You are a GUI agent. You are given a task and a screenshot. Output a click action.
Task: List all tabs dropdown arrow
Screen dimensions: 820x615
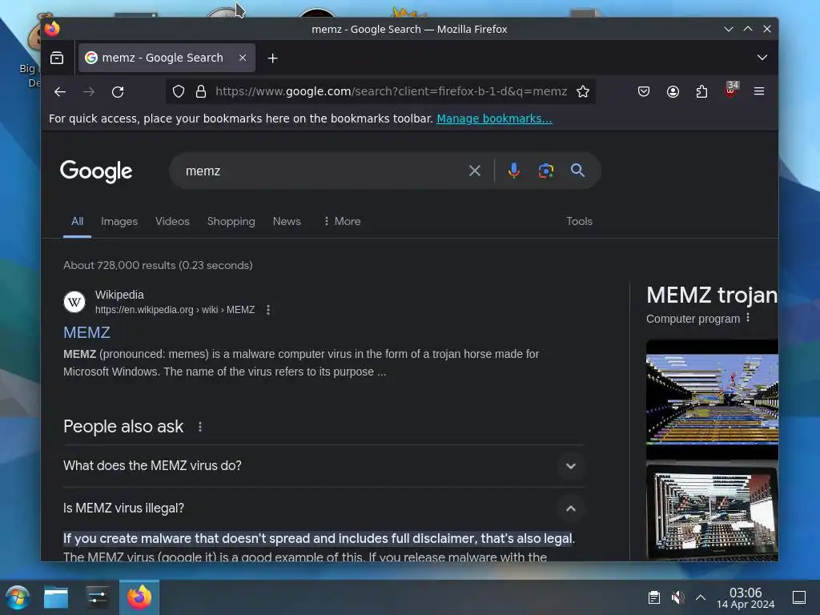[x=762, y=58]
